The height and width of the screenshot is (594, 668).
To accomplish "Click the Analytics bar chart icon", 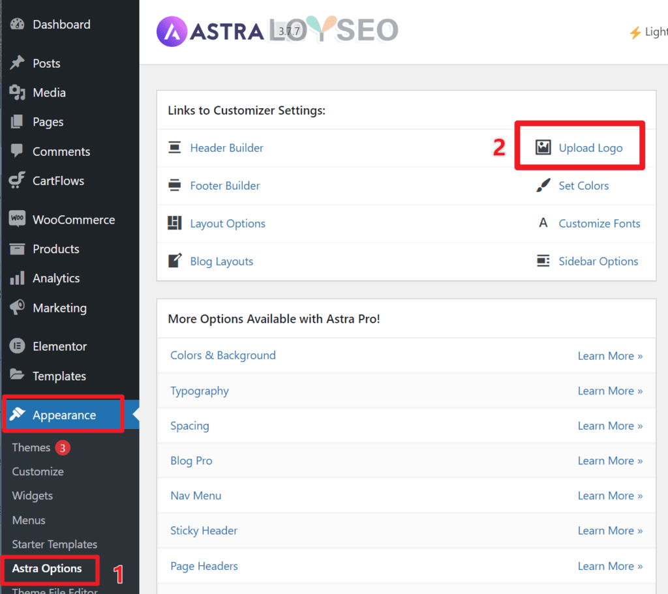I will 17,278.
